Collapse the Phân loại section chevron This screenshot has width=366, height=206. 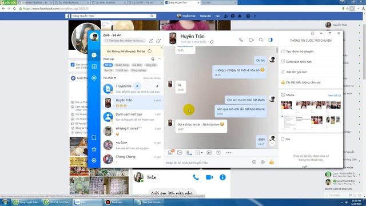[x=160, y=59]
